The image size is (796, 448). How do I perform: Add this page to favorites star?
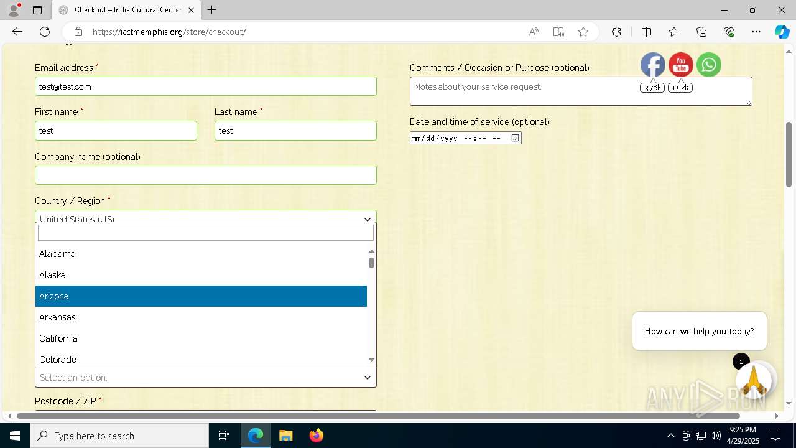coord(583,32)
